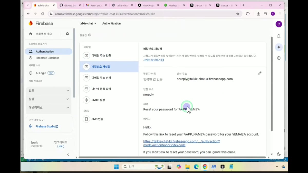
Task: Click the purple account avatar in Firebase header
Action: (x=279, y=24)
